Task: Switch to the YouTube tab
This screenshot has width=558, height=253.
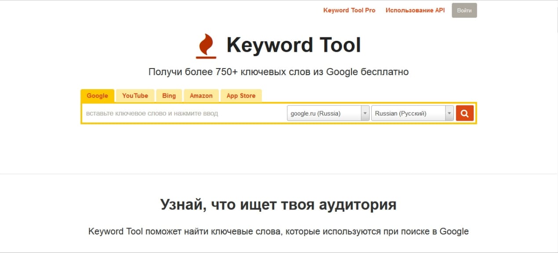Action: [135, 96]
